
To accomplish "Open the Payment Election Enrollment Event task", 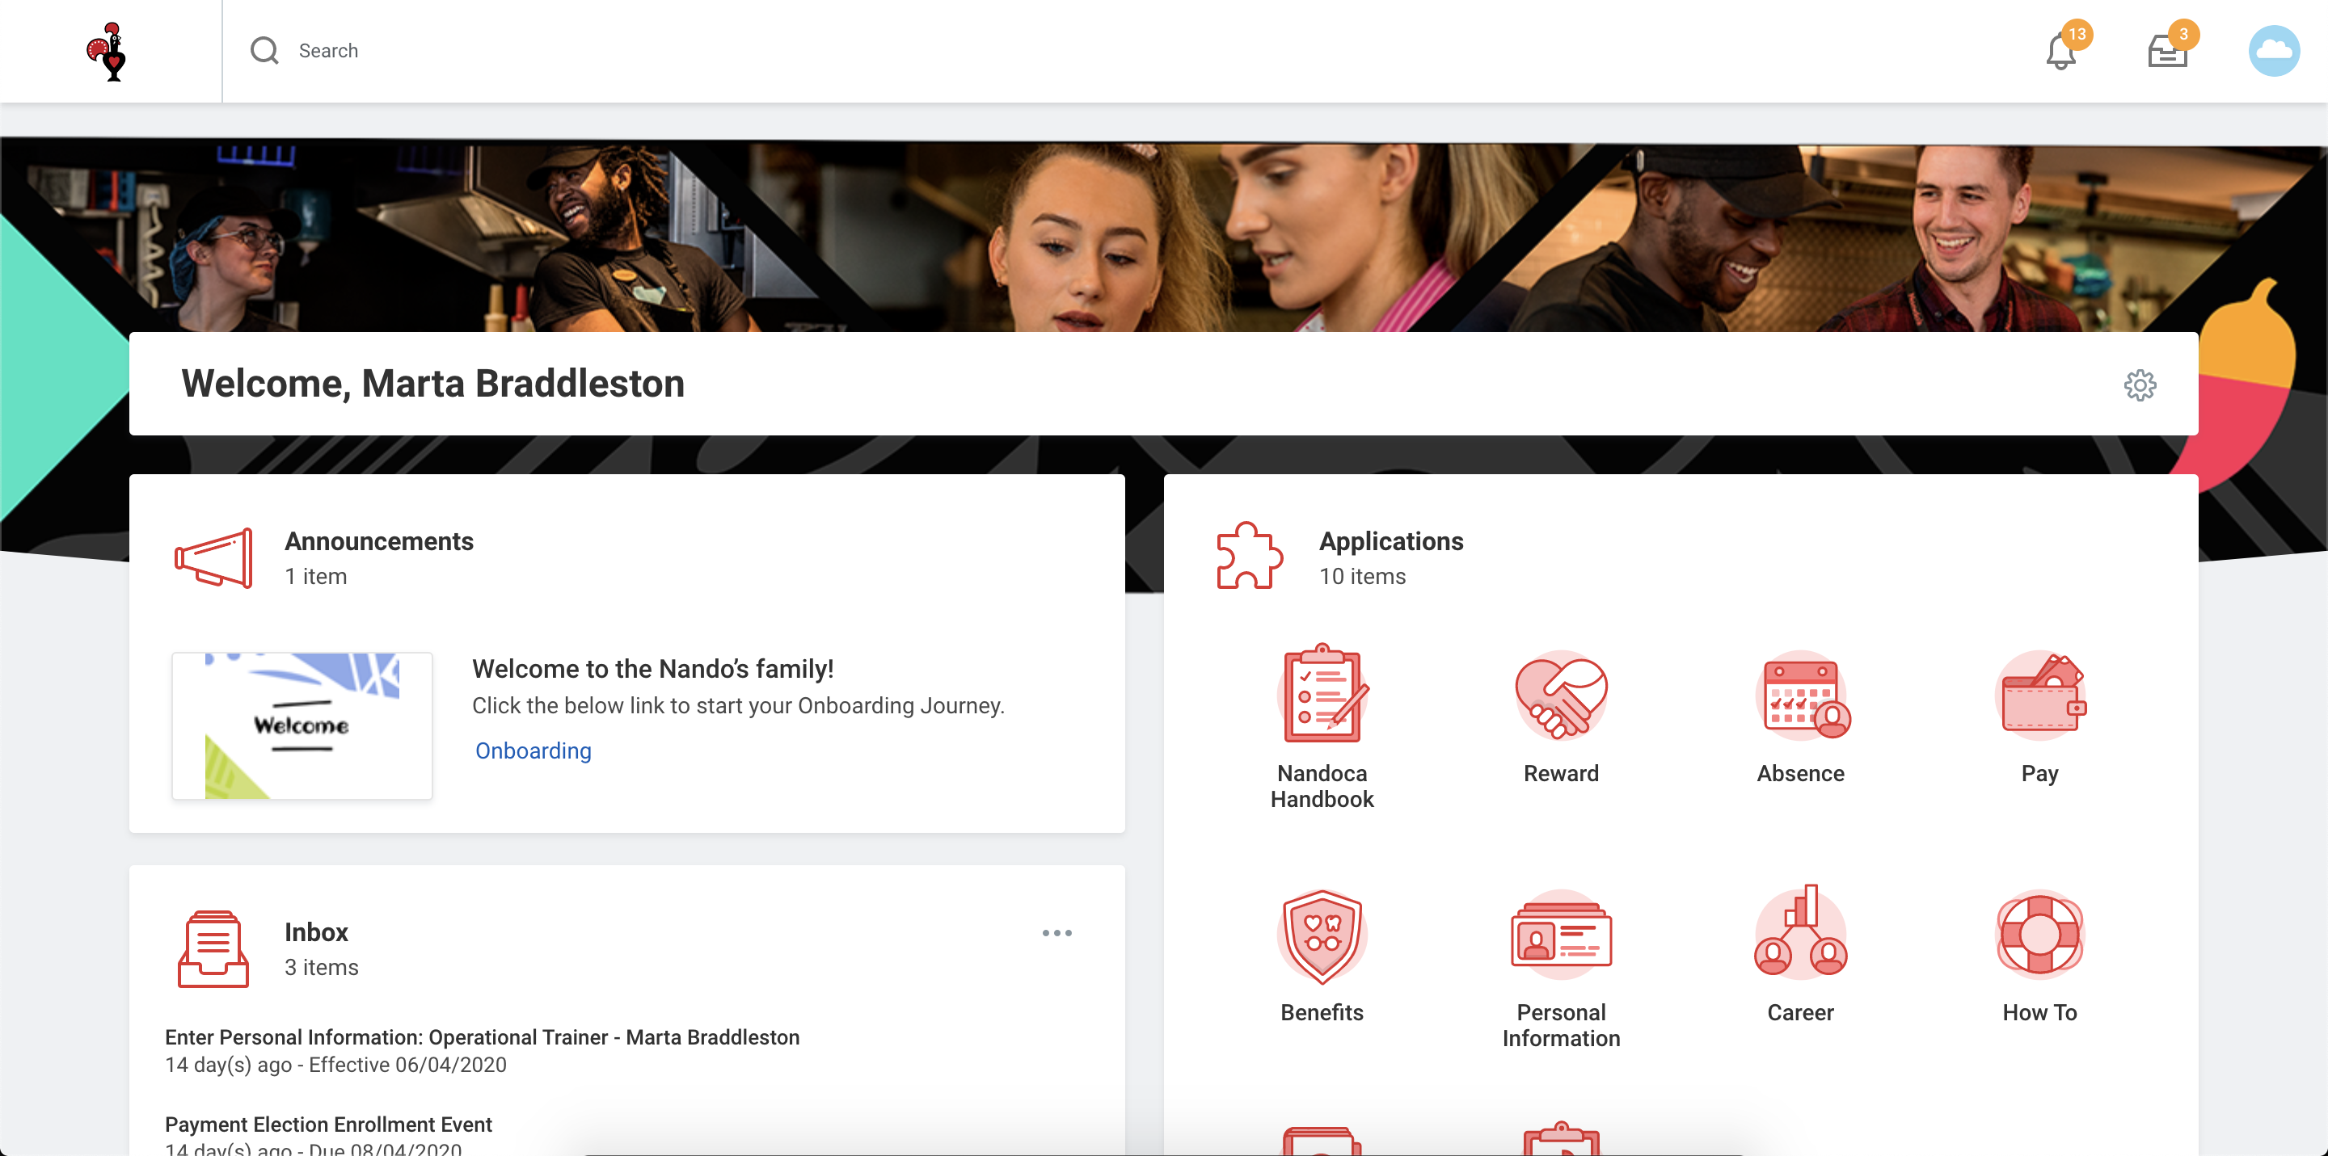I will [x=329, y=1124].
